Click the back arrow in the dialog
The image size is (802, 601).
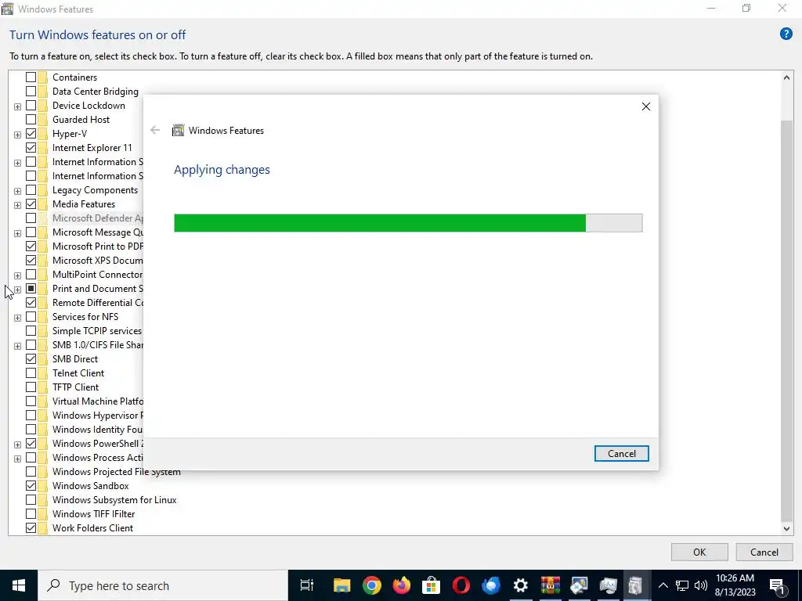[155, 130]
